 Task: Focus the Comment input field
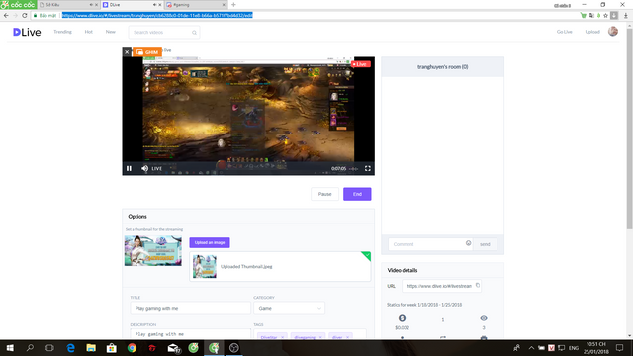click(430, 244)
